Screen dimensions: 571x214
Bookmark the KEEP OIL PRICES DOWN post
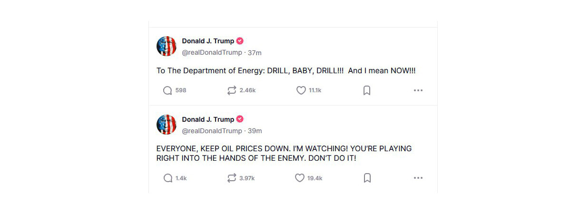367,178
